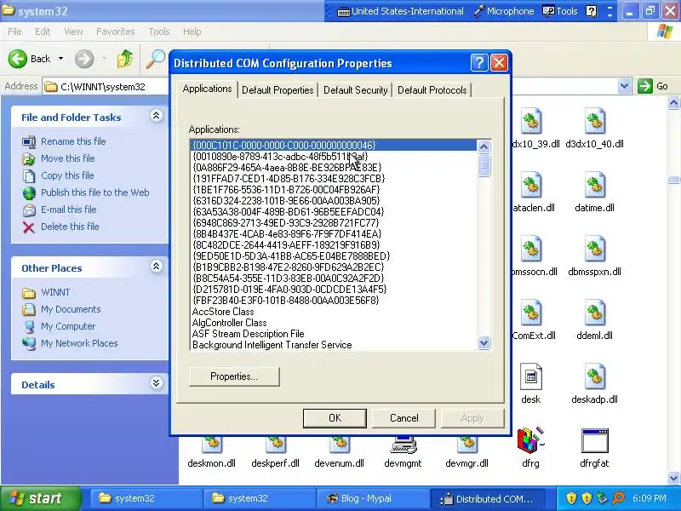This screenshot has width=681, height=511.
Task: Click Rename this file link
Action: (x=73, y=141)
